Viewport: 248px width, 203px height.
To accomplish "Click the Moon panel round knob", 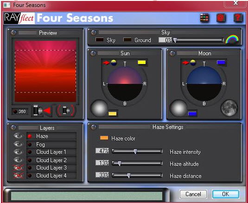I will pos(172,53).
